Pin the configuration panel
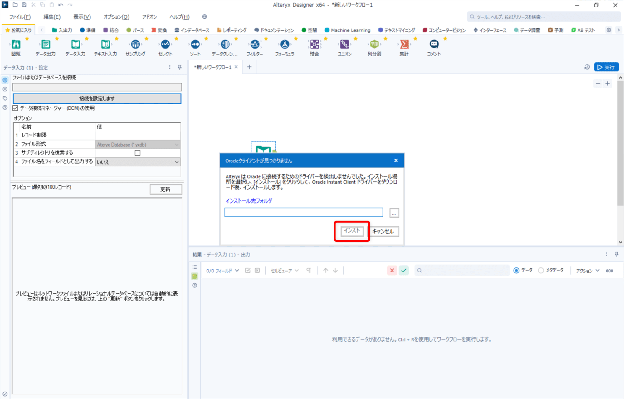This screenshot has height=399, width=624. [180, 67]
